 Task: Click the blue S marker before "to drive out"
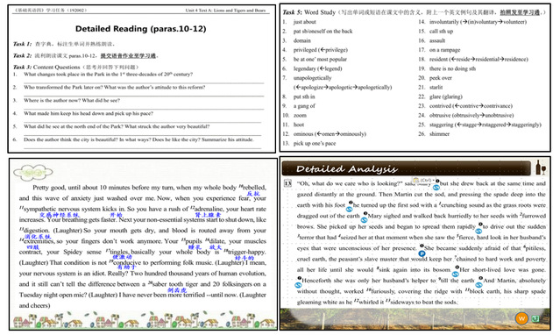pyautogui.click(x=478, y=231)
